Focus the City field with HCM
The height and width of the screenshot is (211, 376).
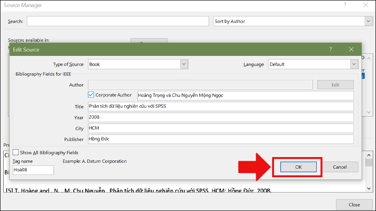coord(220,128)
